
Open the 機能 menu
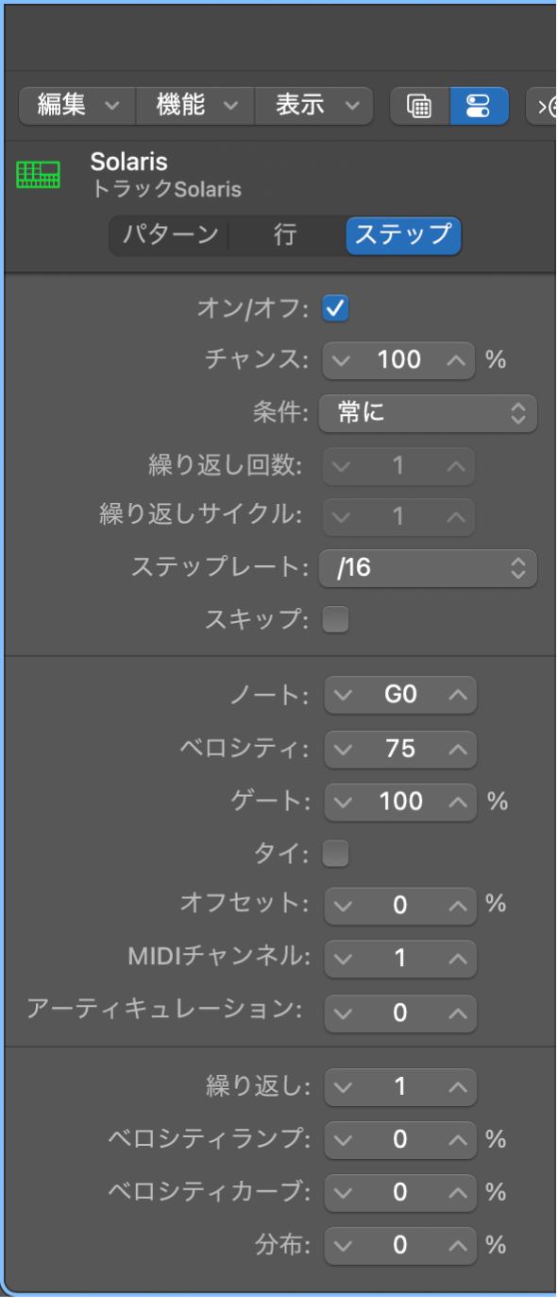(194, 105)
